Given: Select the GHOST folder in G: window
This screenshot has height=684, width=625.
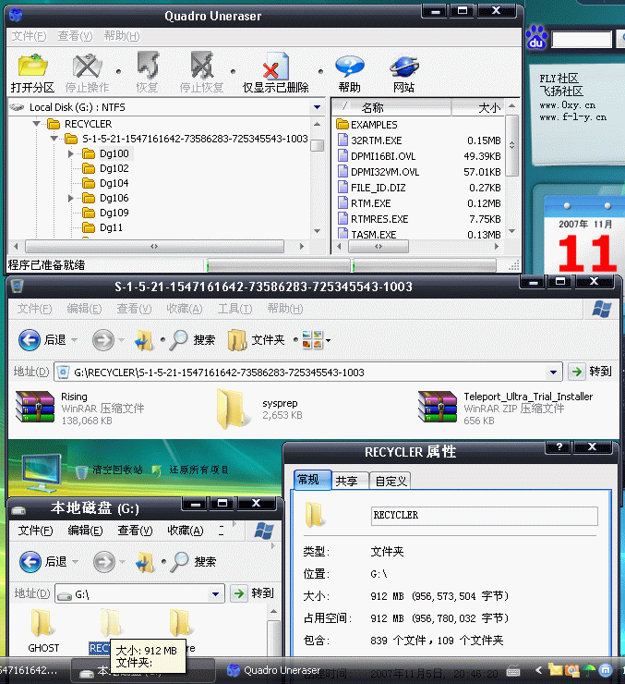Looking at the screenshot, I should tap(42, 623).
